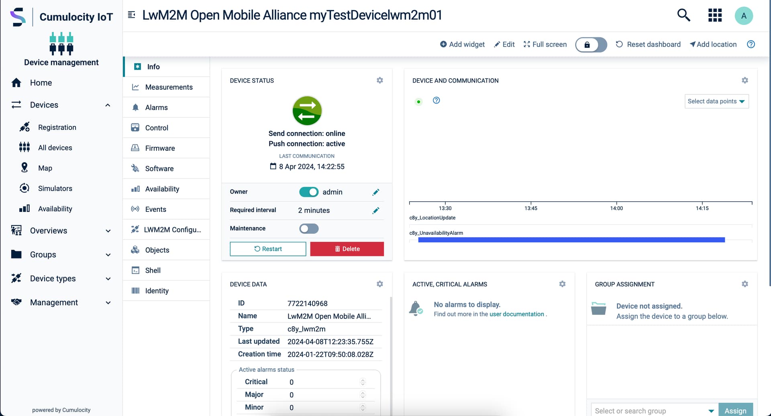This screenshot has height=416, width=771.
Task: Open the Software tab
Action: pos(167,168)
